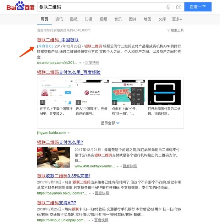
Task: Activate voice search microphone icon
Action: pyautogui.click(x=168, y=7)
